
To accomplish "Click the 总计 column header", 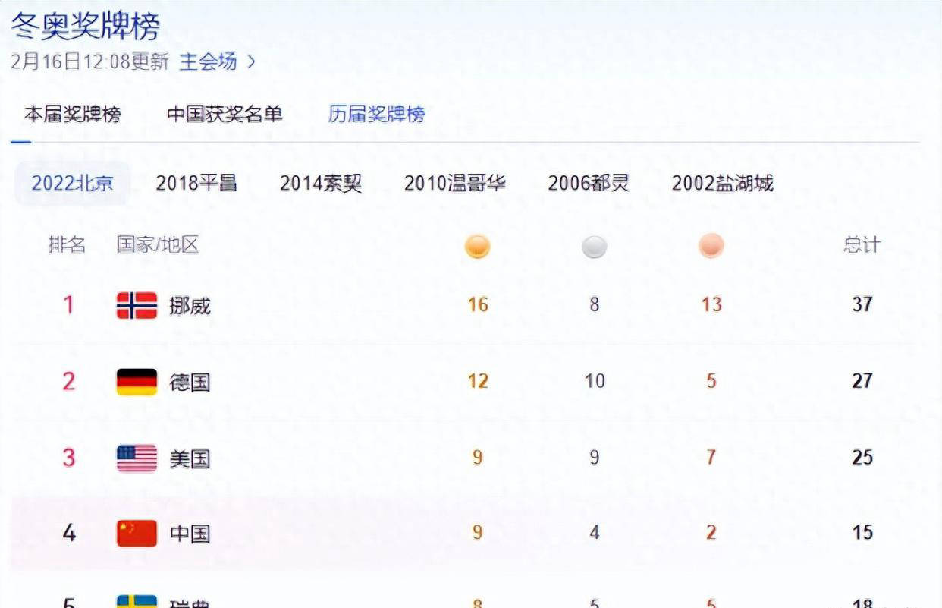I will pos(862,245).
